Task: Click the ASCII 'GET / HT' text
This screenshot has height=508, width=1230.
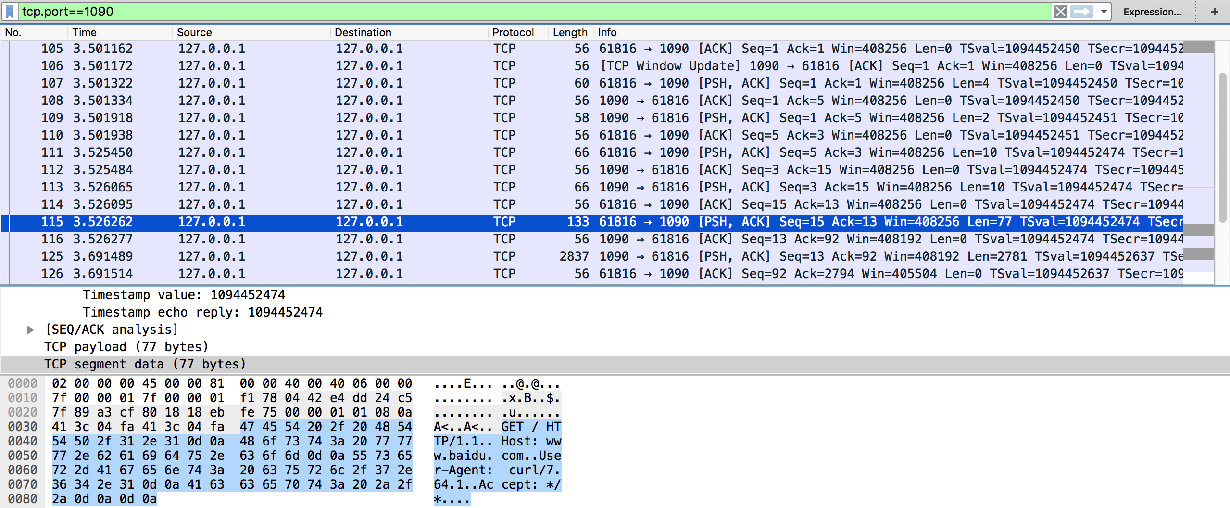Action: point(531,427)
